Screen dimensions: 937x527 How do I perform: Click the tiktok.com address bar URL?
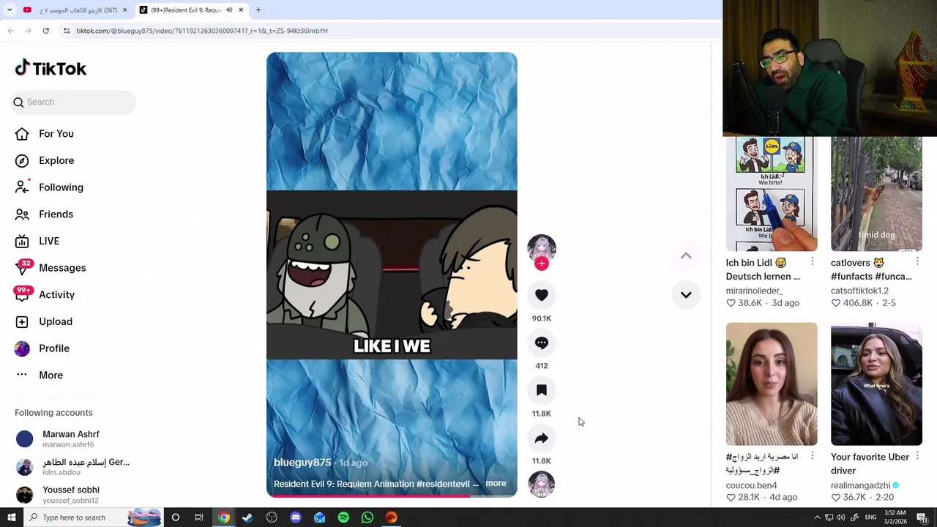(x=202, y=31)
